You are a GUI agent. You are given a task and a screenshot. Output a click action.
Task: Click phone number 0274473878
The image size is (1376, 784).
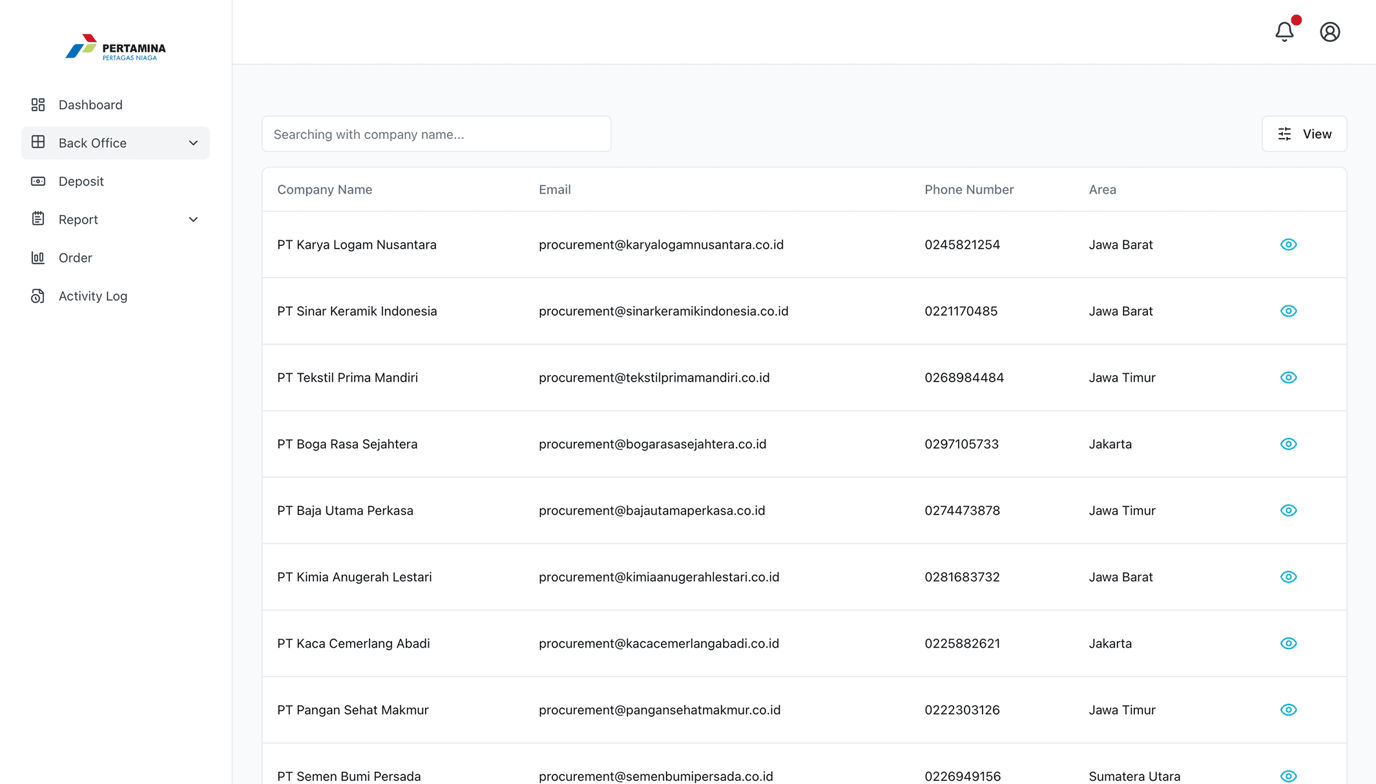962,511
